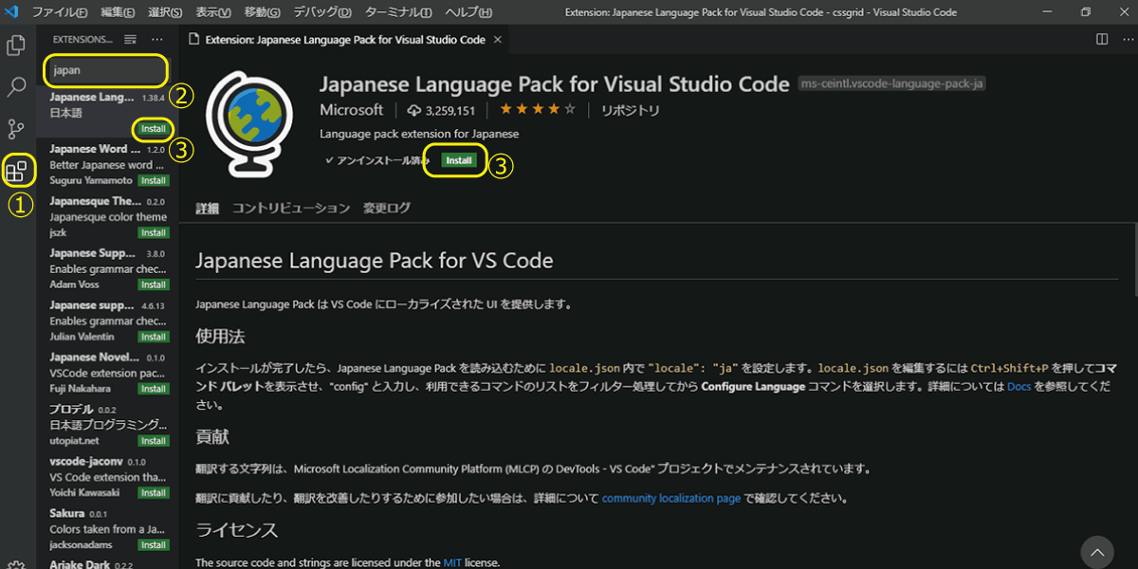Viewport: 1138px width, 569px height.
Task: Open the 選択(S) menu
Action: pos(166,12)
